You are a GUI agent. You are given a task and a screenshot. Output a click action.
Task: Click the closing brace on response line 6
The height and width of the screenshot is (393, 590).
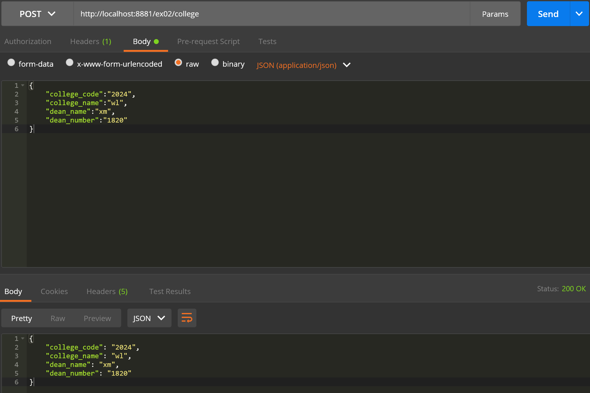(x=31, y=382)
